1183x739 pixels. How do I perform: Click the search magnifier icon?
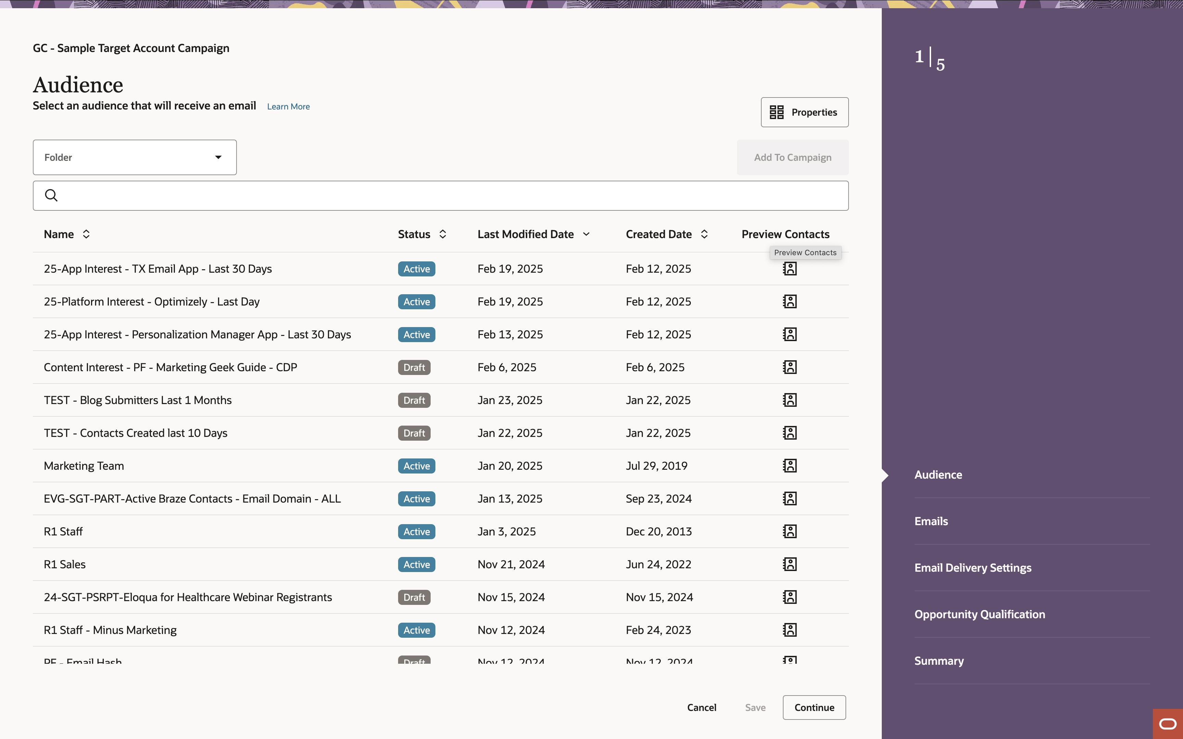(x=51, y=195)
